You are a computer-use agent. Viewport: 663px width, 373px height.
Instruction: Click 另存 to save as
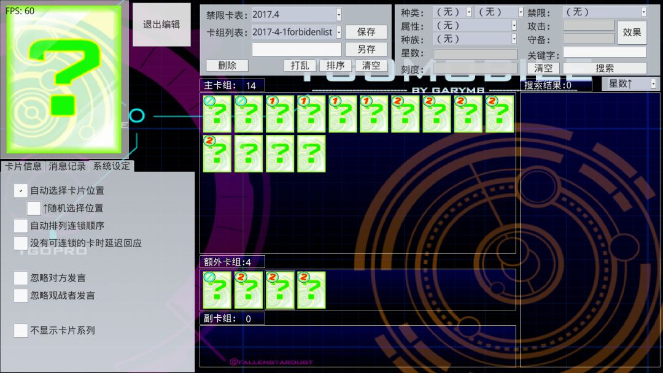click(366, 50)
